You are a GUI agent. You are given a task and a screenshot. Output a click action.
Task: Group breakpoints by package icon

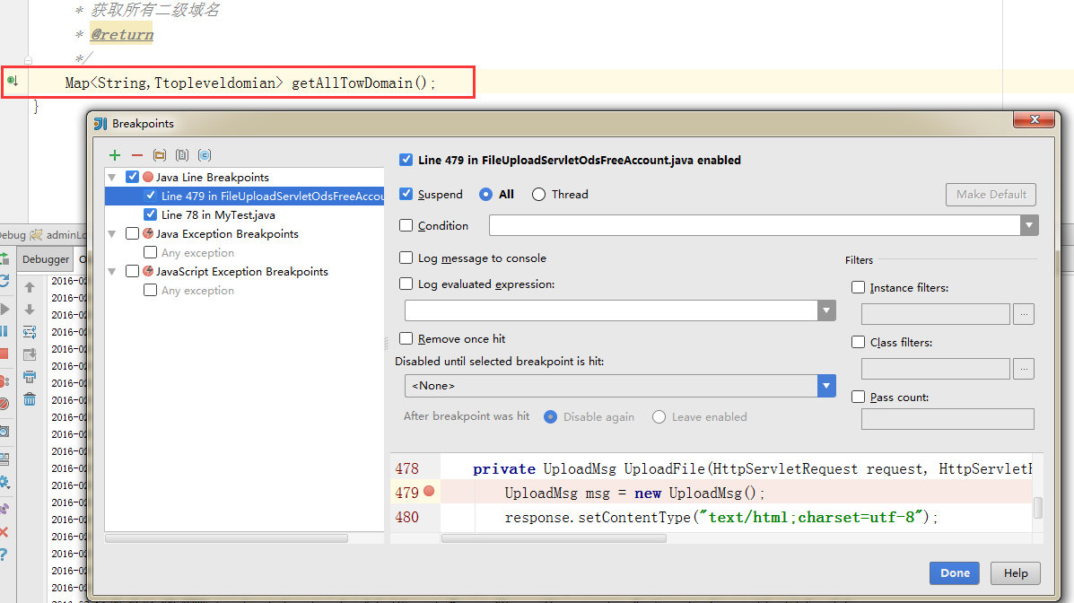pyautogui.click(x=160, y=155)
